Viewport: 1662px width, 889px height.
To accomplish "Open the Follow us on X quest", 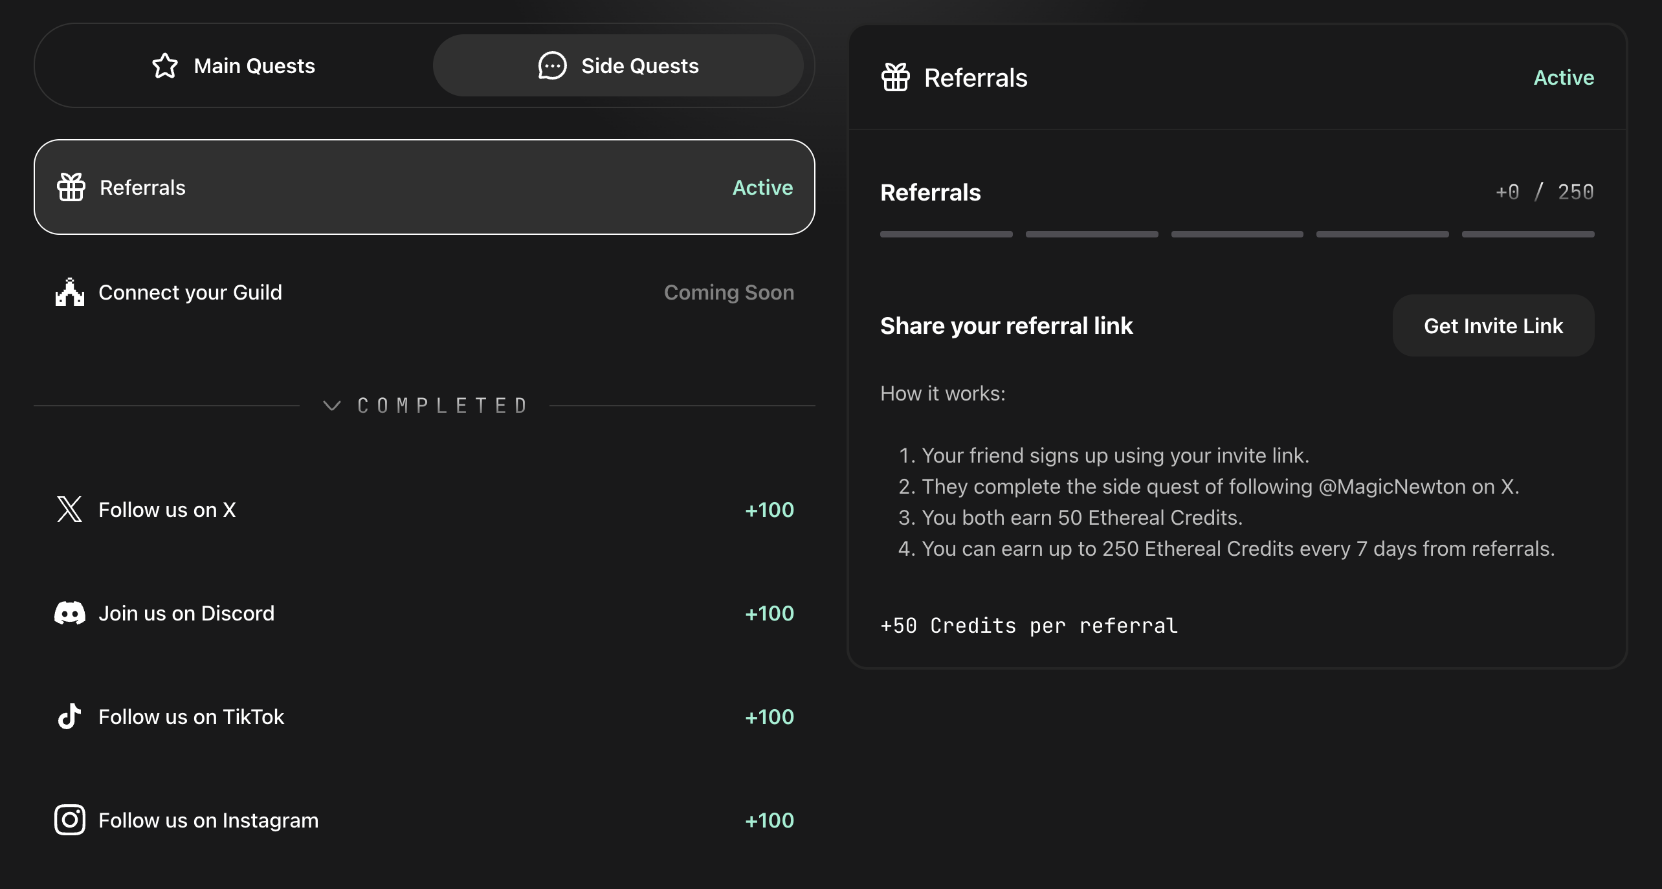I will click(424, 510).
